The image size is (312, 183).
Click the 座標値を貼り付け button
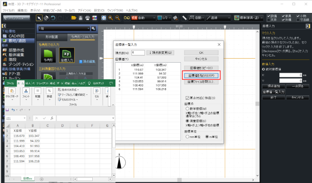[201, 75]
